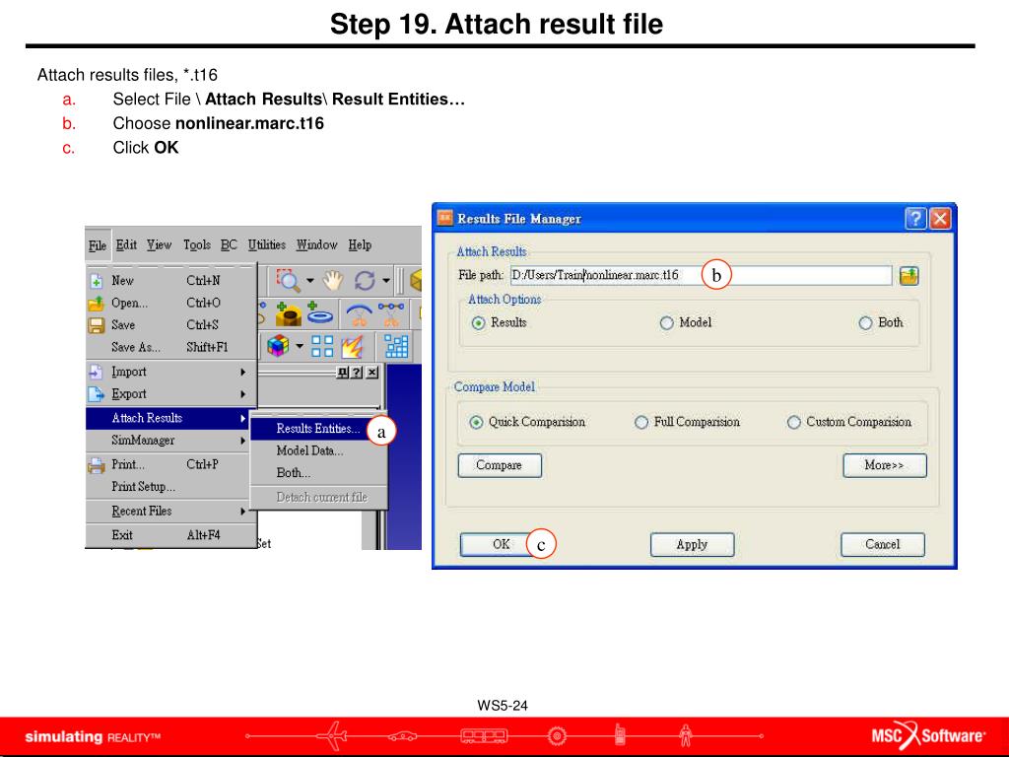Click the multicolored cube icon
The image size is (1009, 757).
click(279, 346)
